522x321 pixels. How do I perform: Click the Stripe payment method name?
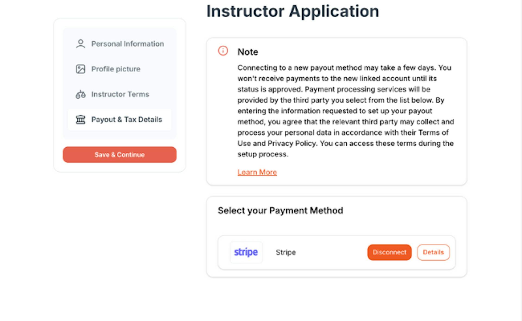(x=285, y=252)
